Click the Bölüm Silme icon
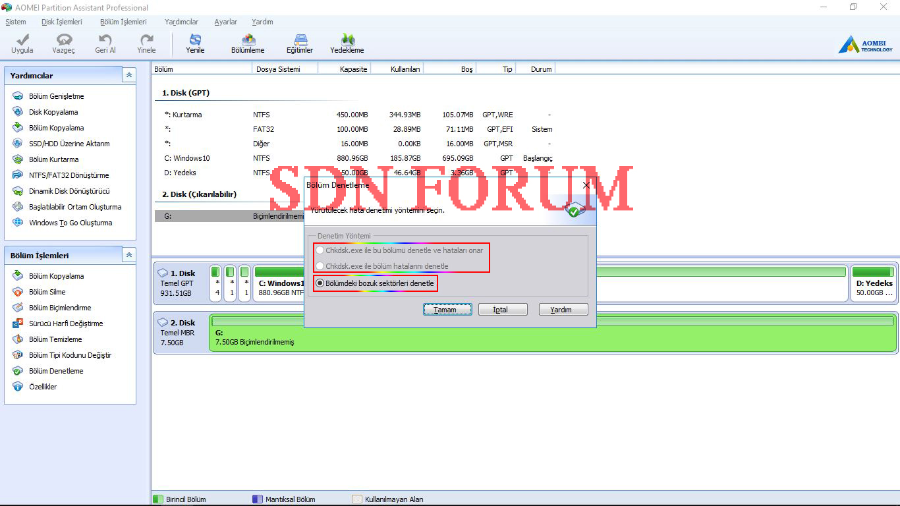The height and width of the screenshot is (506, 900). point(18,292)
